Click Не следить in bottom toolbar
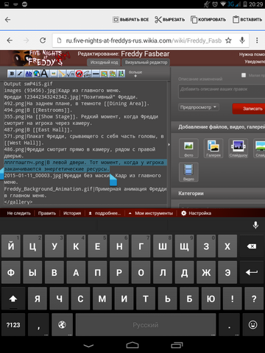The image size is (265, 353). (x=19, y=213)
